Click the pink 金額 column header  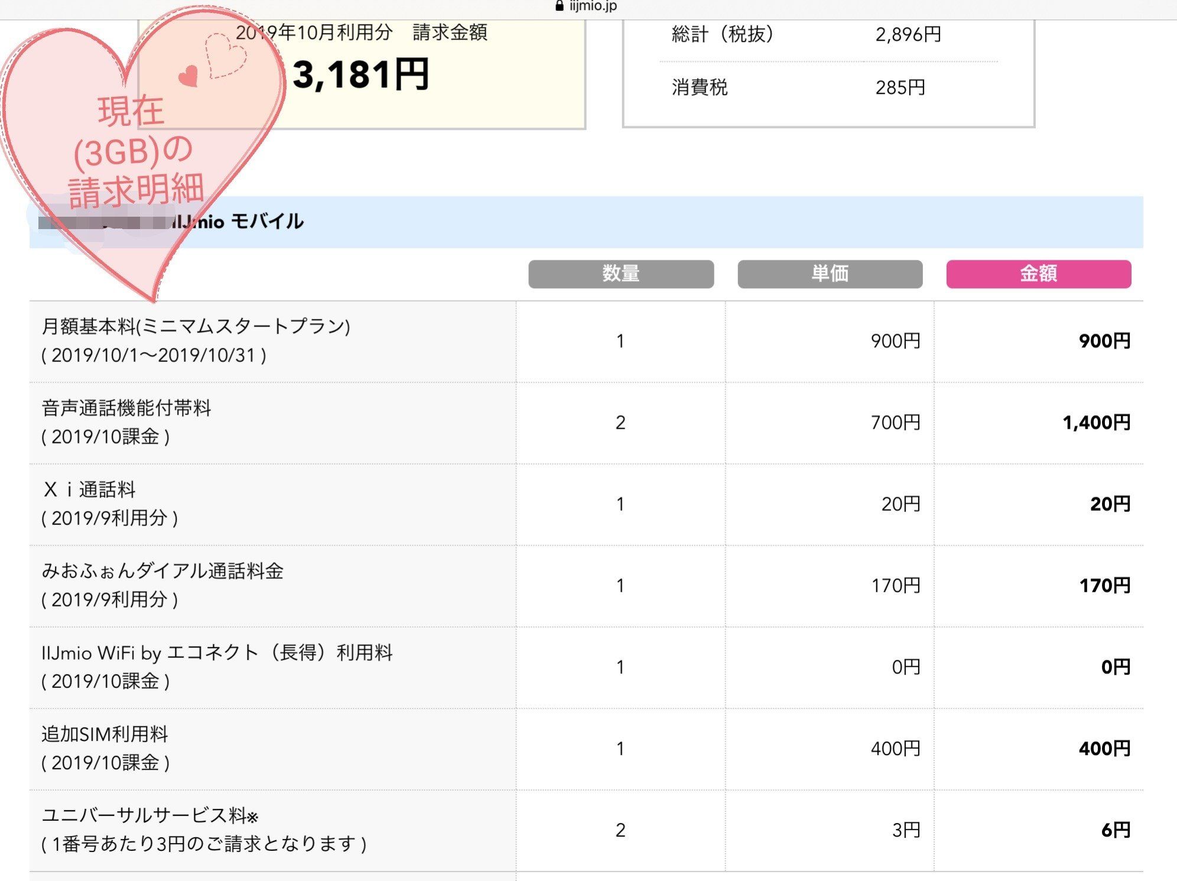1038,274
